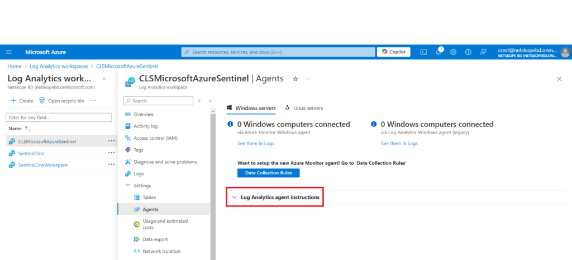
Task: Click CLSMicrosoftAzureSentinel breadcrumb link
Action: 127,66
